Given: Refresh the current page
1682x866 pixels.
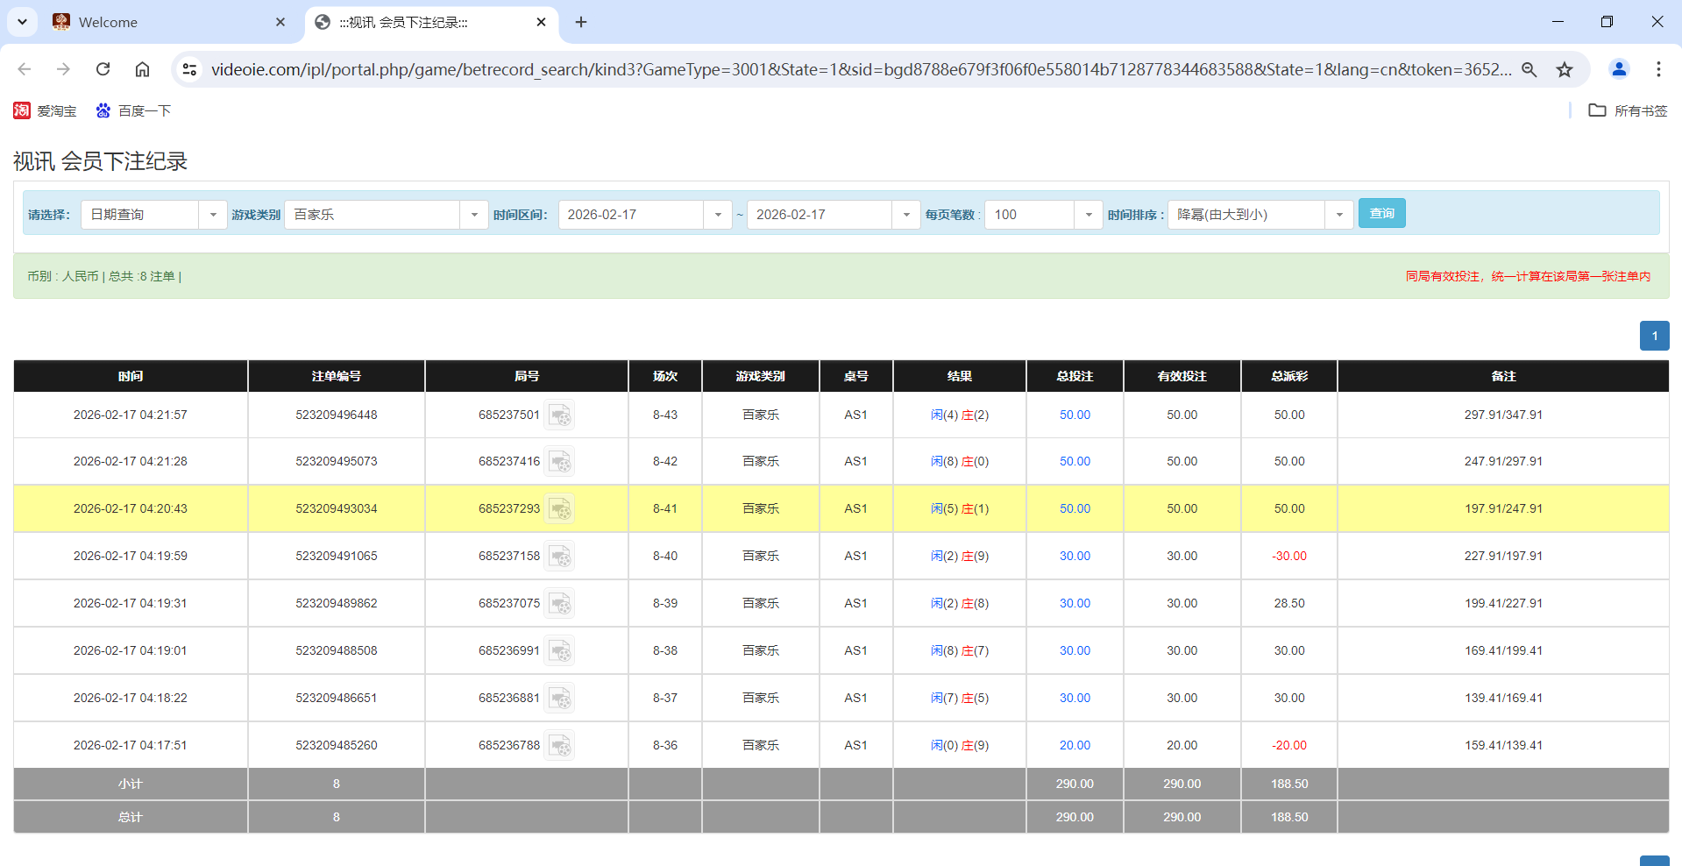Looking at the screenshot, I should 103,69.
